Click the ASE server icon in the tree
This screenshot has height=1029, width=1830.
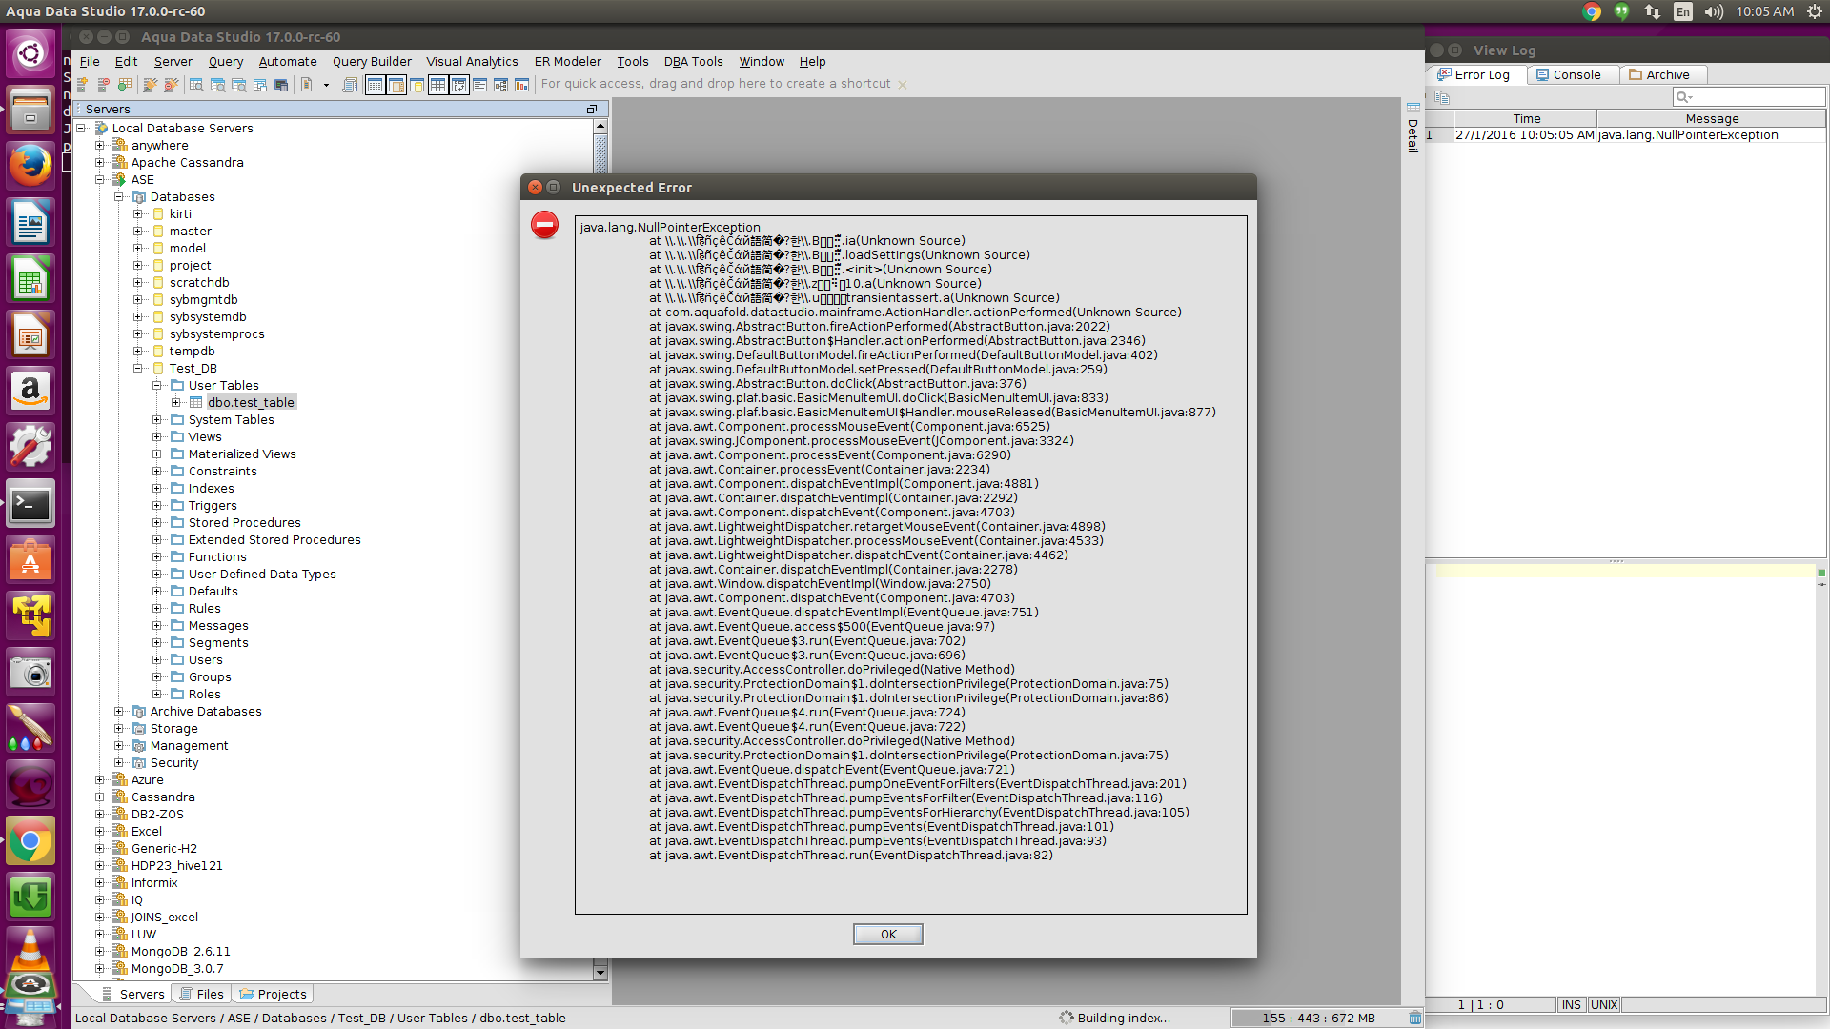point(120,179)
